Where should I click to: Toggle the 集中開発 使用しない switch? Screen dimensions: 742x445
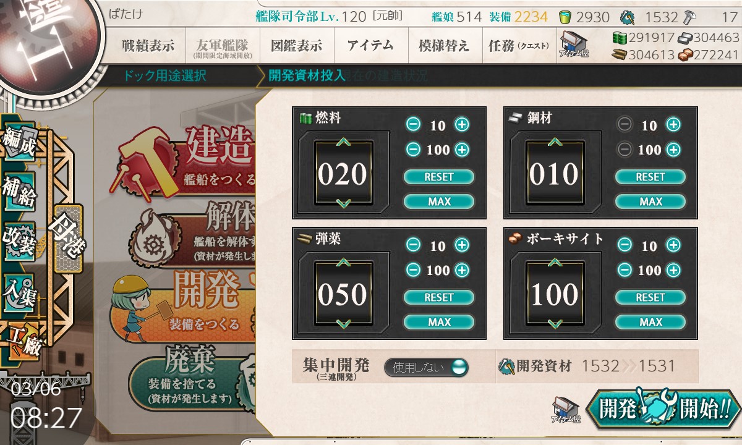(426, 367)
